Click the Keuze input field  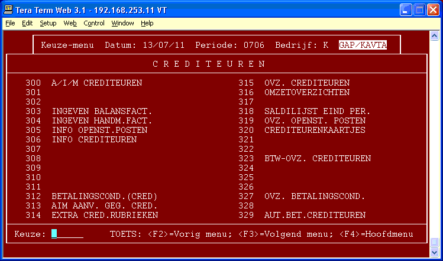(x=67, y=234)
